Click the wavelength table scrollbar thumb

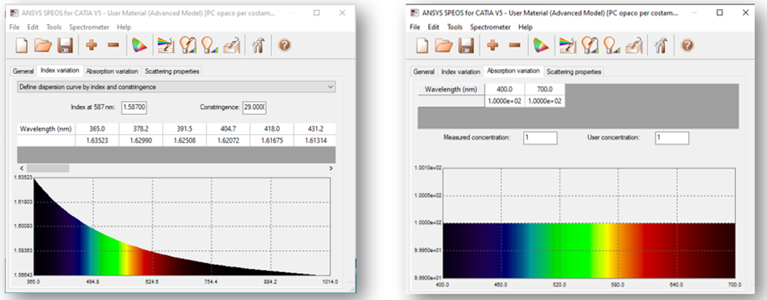pyautogui.click(x=48, y=168)
